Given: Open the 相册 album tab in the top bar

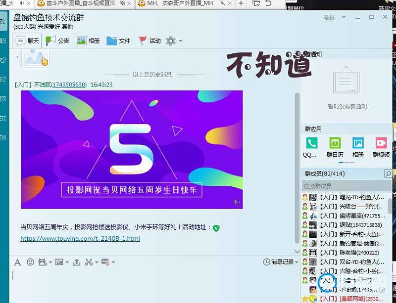Looking at the screenshot, I should click(x=88, y=41).
